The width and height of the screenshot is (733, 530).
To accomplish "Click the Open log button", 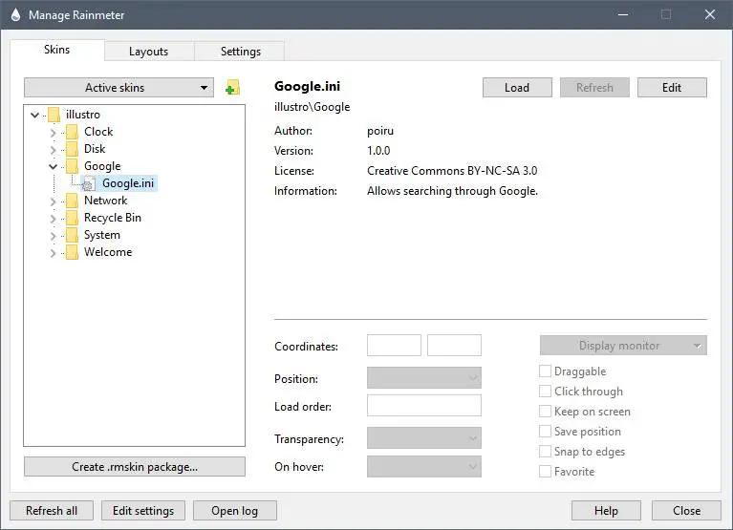I will 235,510.
